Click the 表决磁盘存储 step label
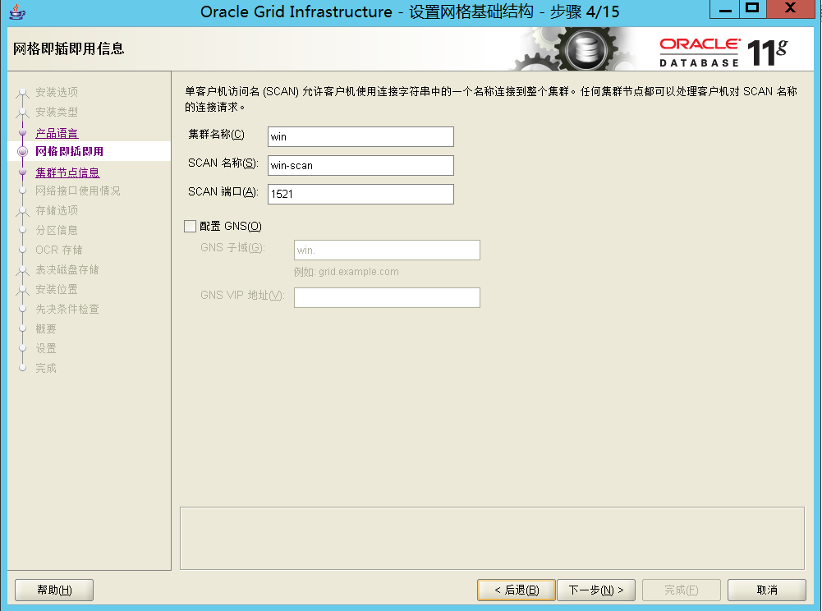The width and height of the screenshot is (822, 611). [67, 269]
